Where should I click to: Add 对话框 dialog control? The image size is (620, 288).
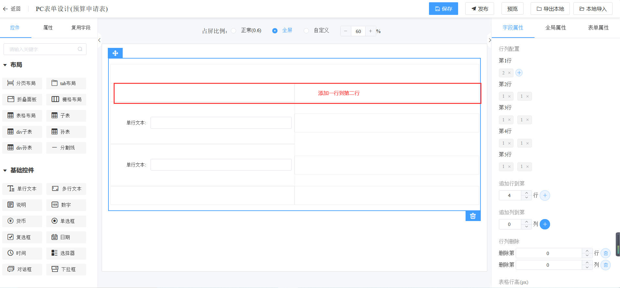click(x=22, y=269)
